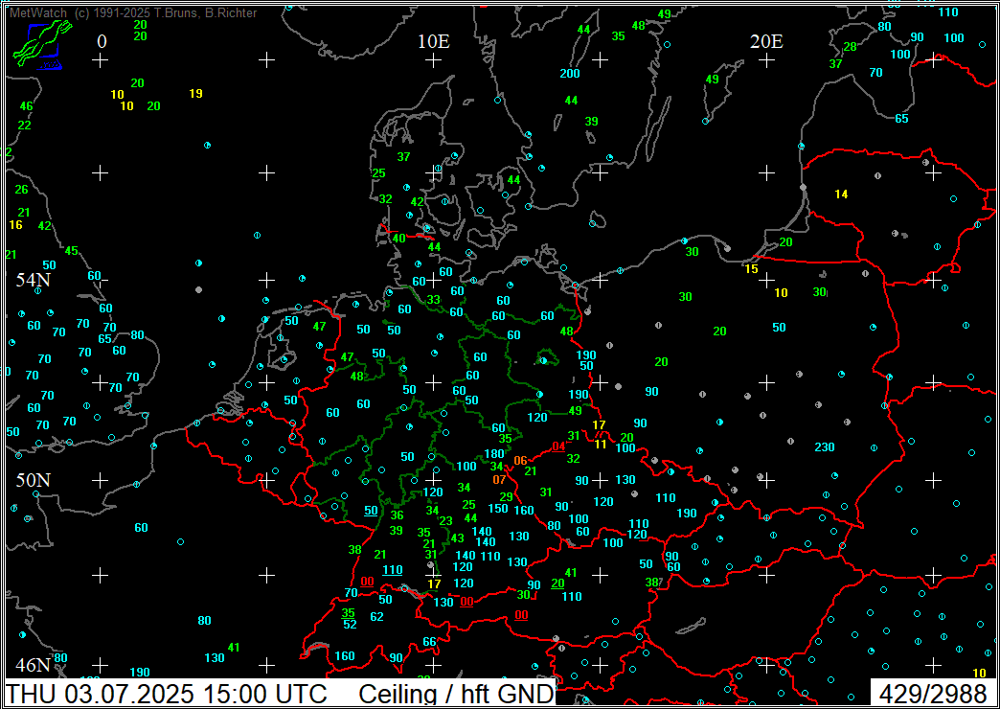Select the green ceiling value 23

tap(445, 521)
